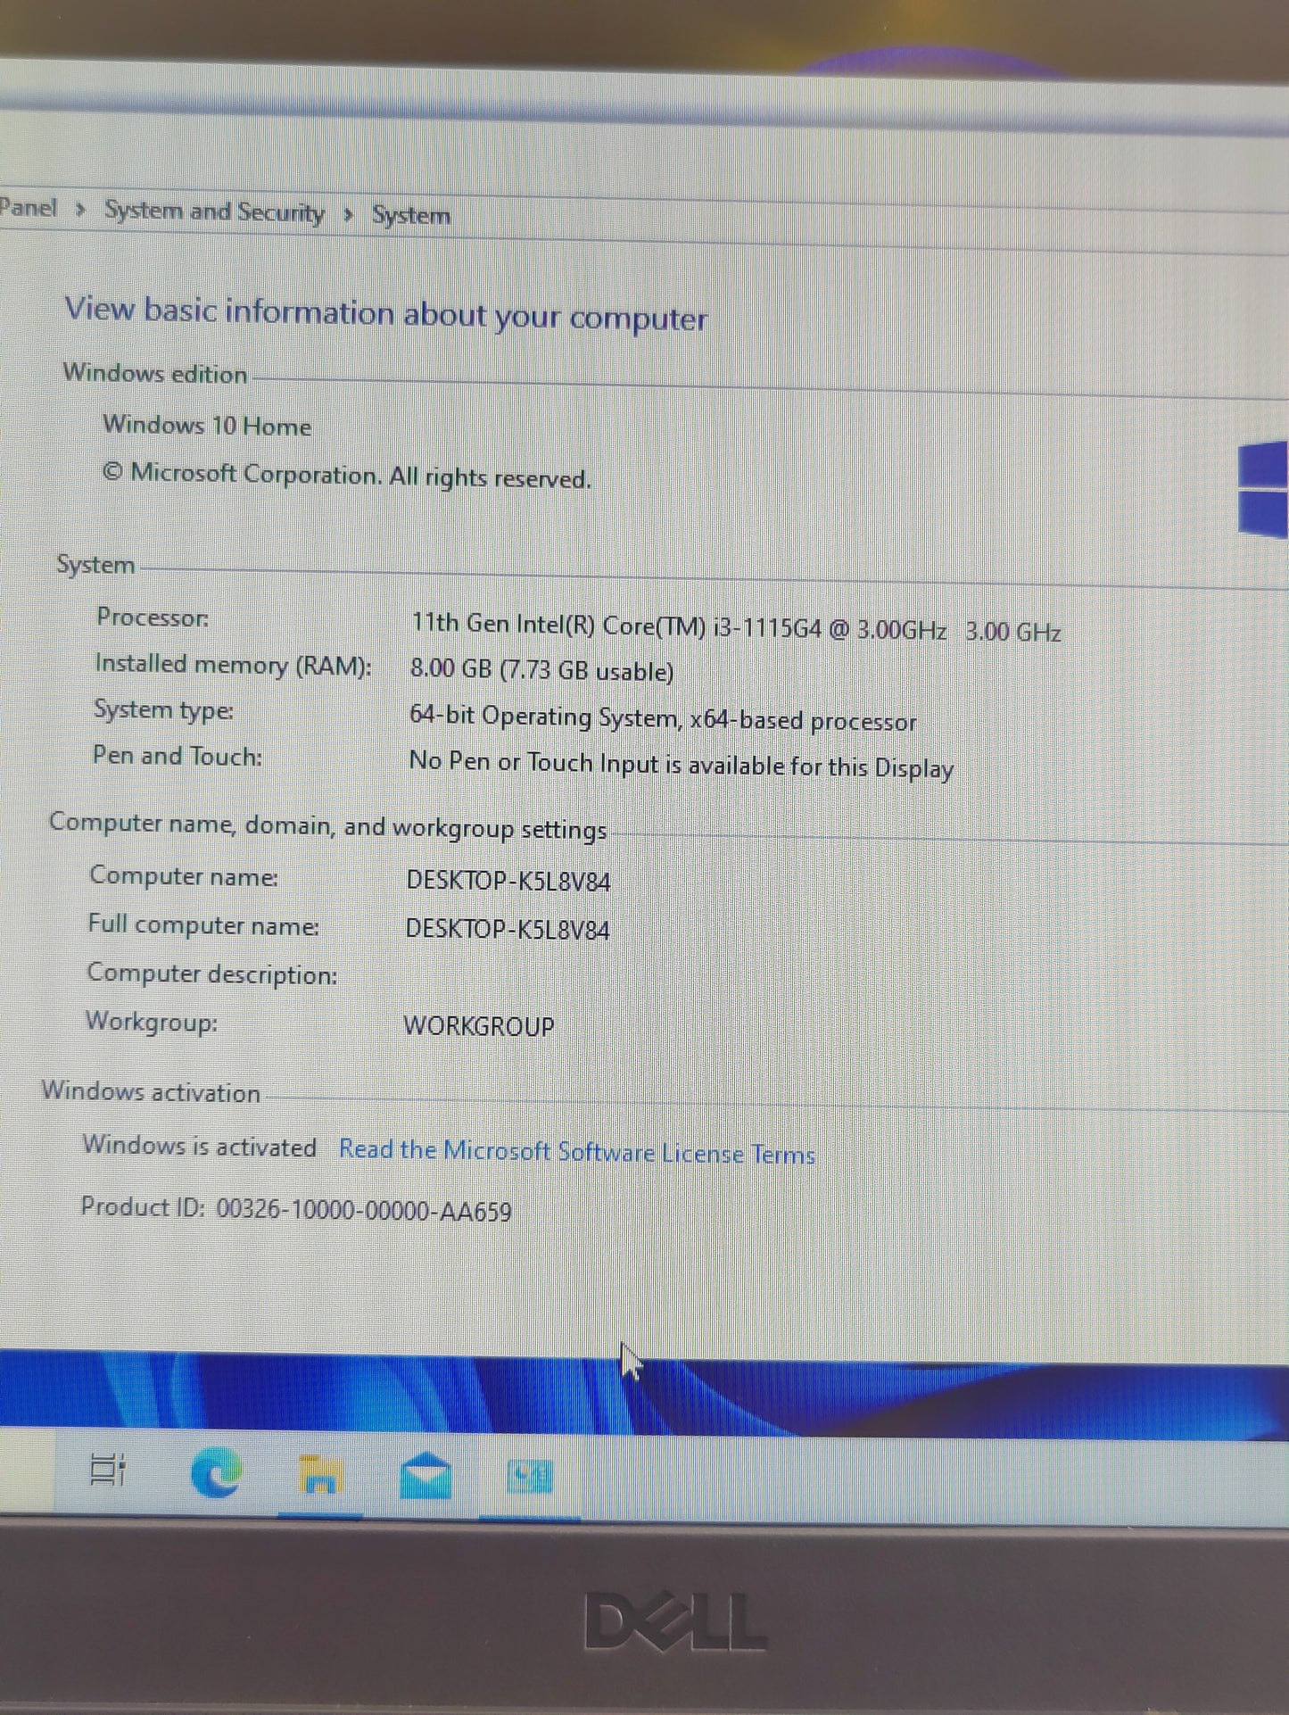The image size is (1289, 1715).
Task: Read the Microsoft Software License Terms link
Action: point(576,1152)
